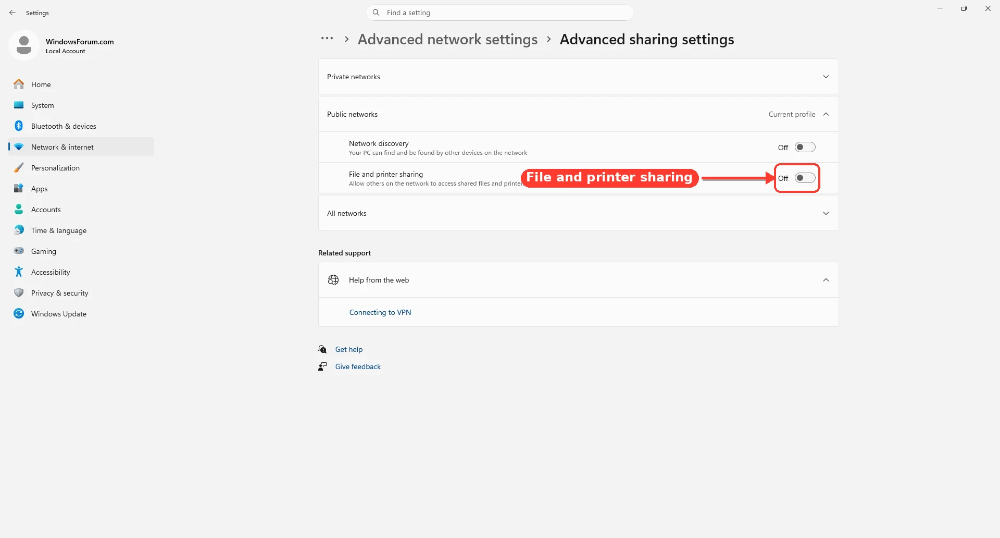Open the Connecting to VPN link
Viewport: 1000px width, 538px height.
click(x=380, y=312)
